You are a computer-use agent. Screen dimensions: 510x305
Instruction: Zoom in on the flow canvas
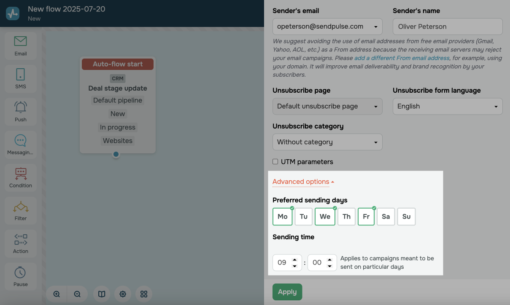57,294
